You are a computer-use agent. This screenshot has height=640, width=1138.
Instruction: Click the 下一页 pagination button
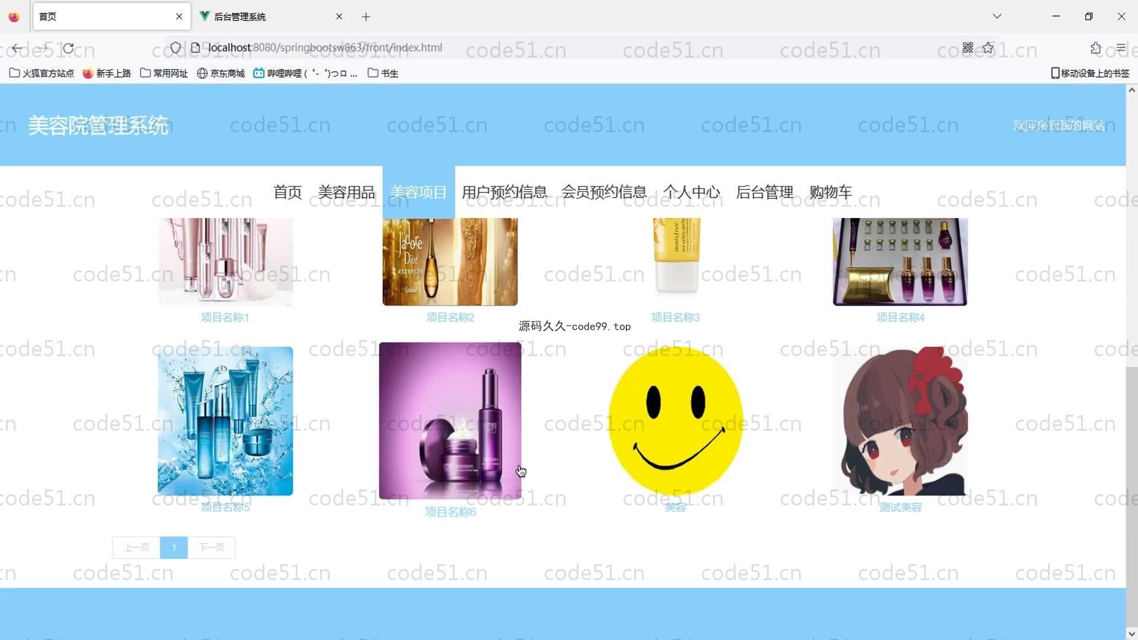[x=212, y=548]
